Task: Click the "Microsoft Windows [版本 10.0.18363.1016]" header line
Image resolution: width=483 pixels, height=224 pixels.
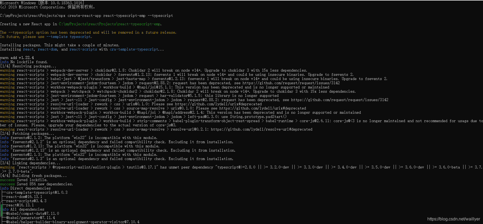Action: pos(42,3)
